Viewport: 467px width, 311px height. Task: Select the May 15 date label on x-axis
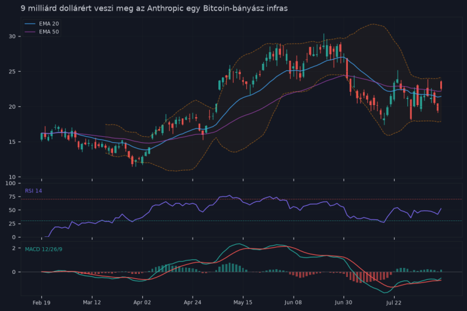pyautogui.click(x=243, y=302)
